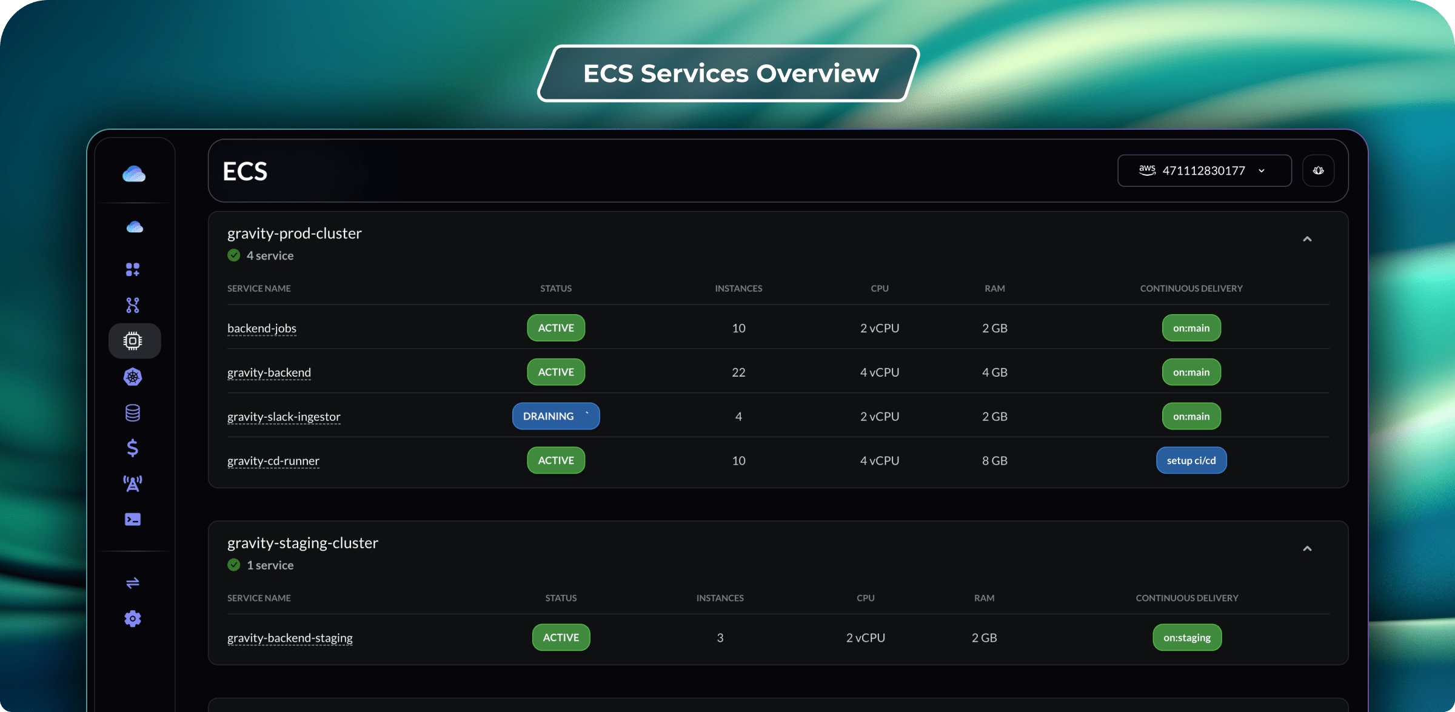Click the DRAINING status badge on gravity-slack-ingestor
This screenshot has height=712, width=1455.
(555, 416)
